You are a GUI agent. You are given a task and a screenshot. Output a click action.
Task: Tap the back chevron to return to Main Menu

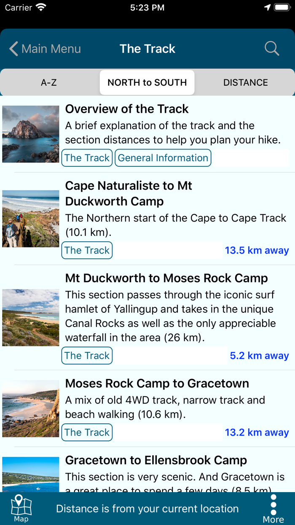(13, 49)
